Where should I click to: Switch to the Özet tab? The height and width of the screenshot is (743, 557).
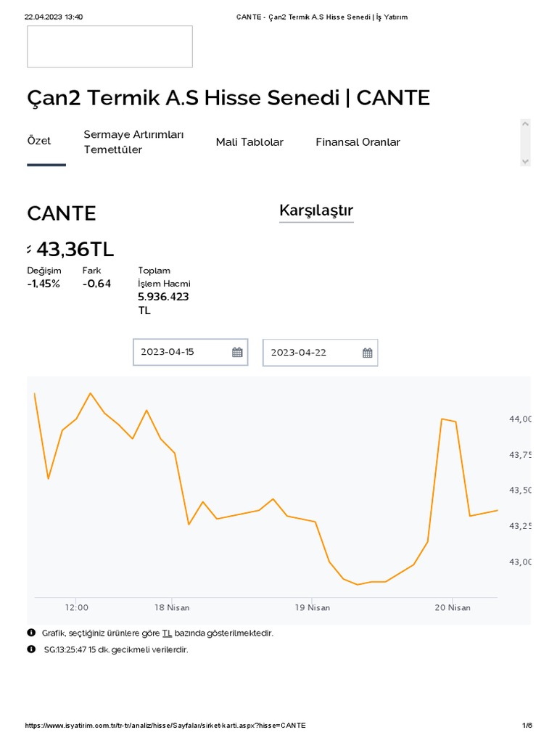[39, 141]
